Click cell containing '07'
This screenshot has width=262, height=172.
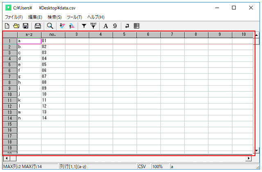click(x=53, y=77)
